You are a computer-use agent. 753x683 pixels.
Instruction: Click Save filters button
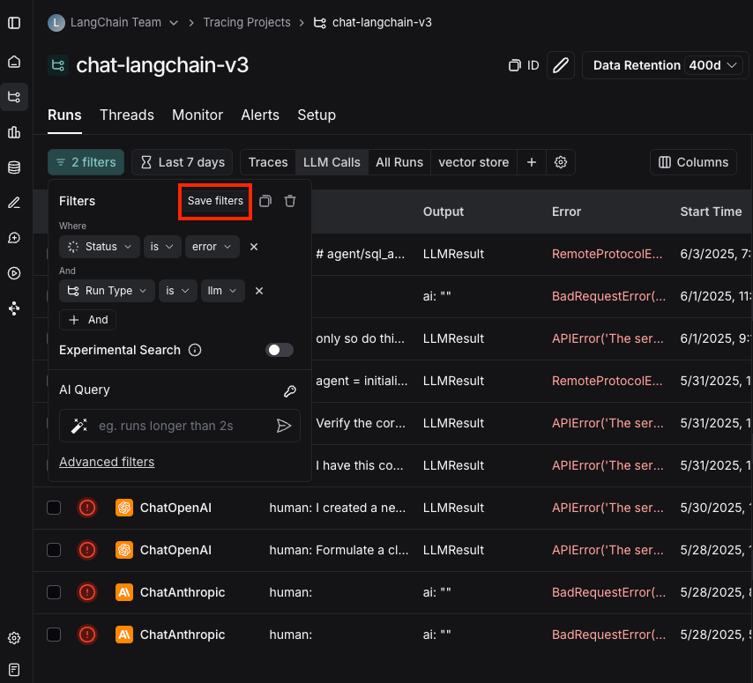[215, 201]
